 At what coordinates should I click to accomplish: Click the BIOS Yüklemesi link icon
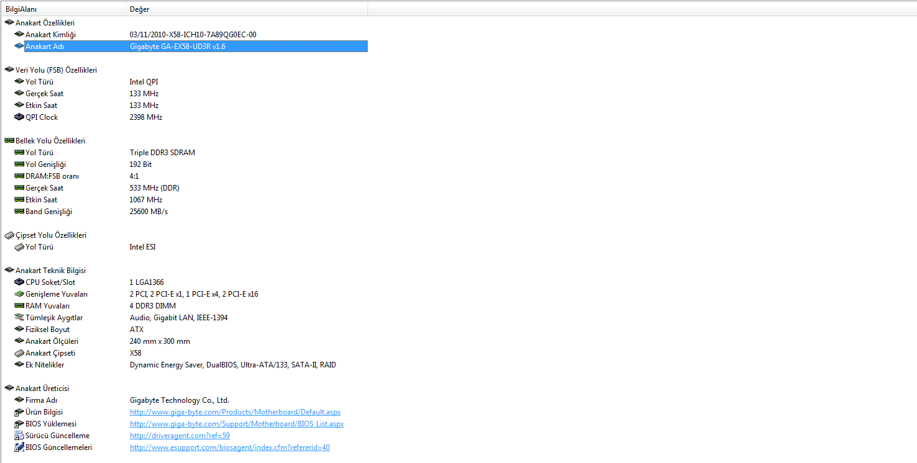click(x=19, y=424)
